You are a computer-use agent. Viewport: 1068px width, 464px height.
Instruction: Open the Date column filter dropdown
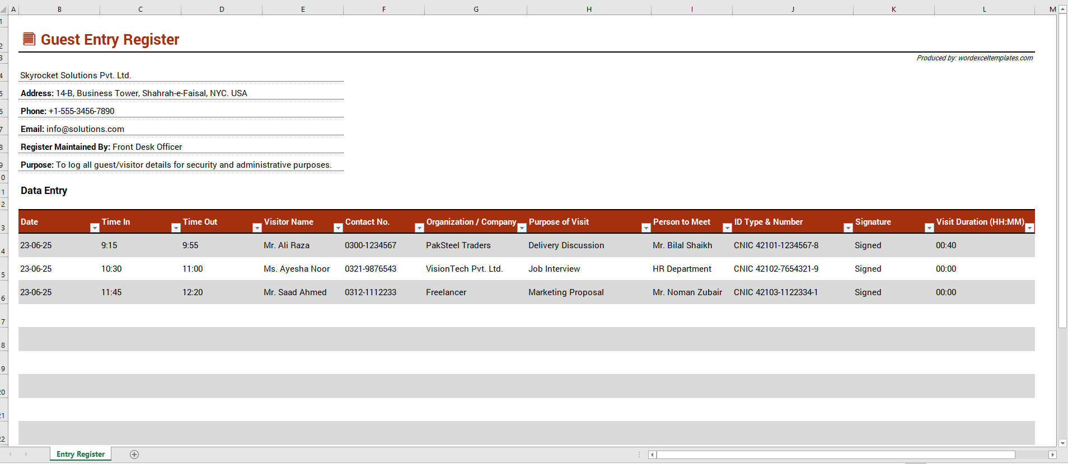pyautogui.click(x=95, y=228)
